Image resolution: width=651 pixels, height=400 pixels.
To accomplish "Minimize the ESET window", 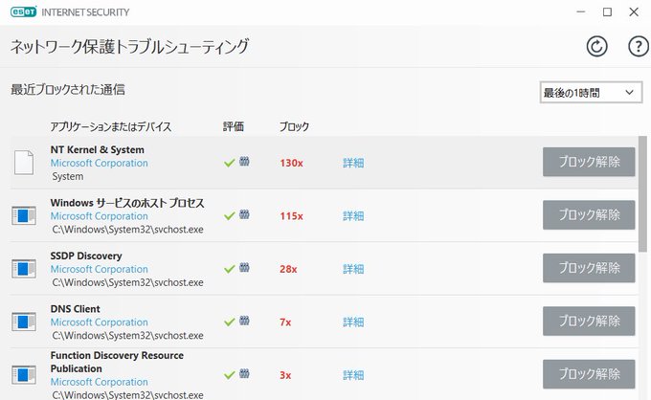I will [581, 12].
